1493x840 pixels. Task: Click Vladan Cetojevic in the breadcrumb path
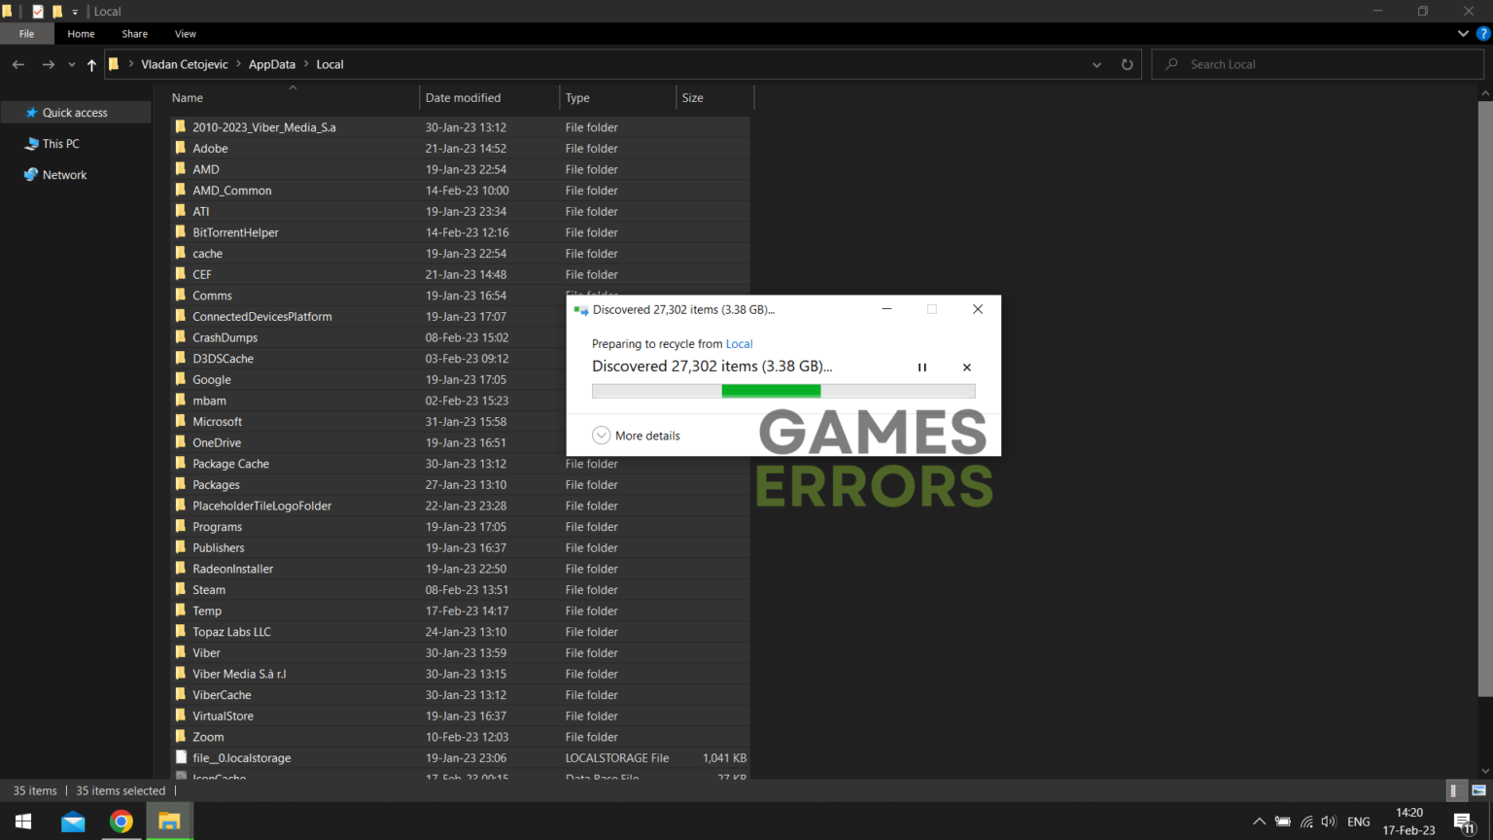(184, 64)
